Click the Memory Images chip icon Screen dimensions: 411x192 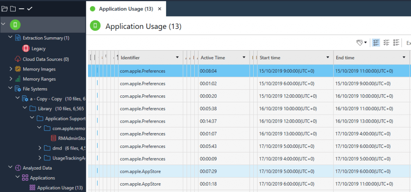pyautogui.click(x=18, y=69)
